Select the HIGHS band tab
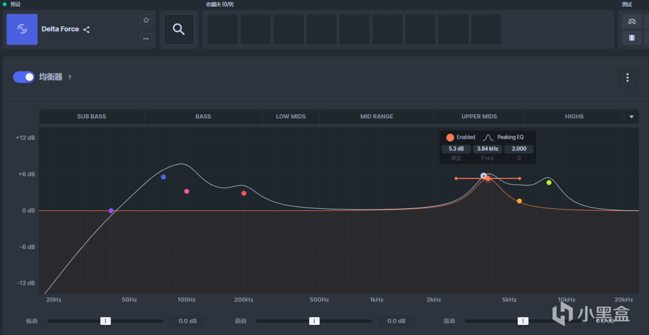The height and width of the screenshot is (335, 649). tap(574, 117)
